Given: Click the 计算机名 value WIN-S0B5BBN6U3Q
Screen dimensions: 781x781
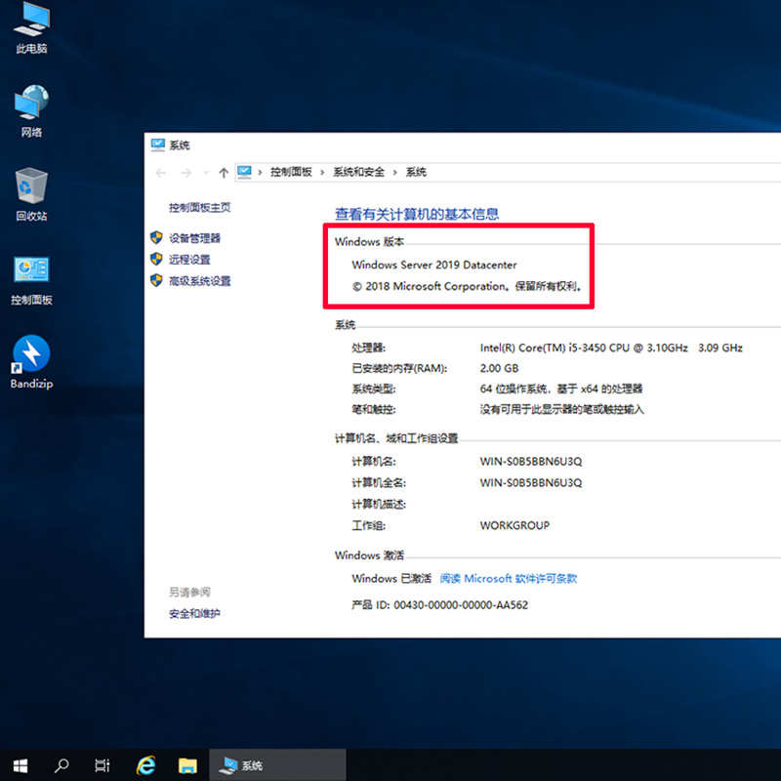Looking at the screenshot, I should (x=531, y=461).
